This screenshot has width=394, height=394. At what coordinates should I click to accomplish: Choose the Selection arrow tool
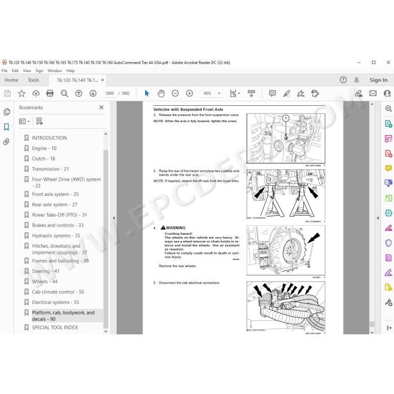click(147, 93)
